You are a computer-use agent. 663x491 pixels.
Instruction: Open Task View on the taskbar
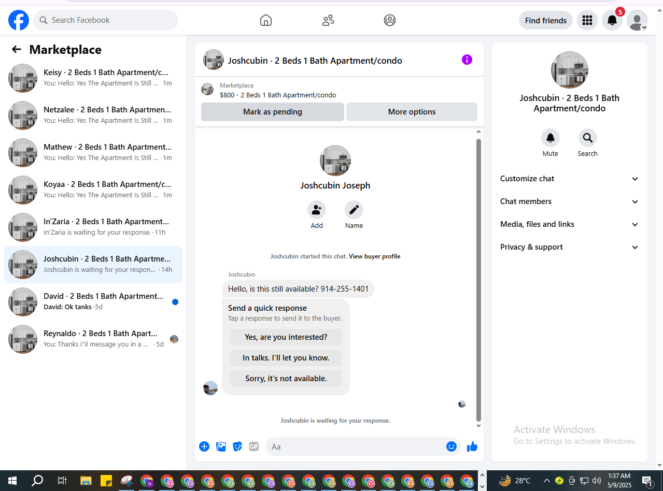tap(62, 481)
